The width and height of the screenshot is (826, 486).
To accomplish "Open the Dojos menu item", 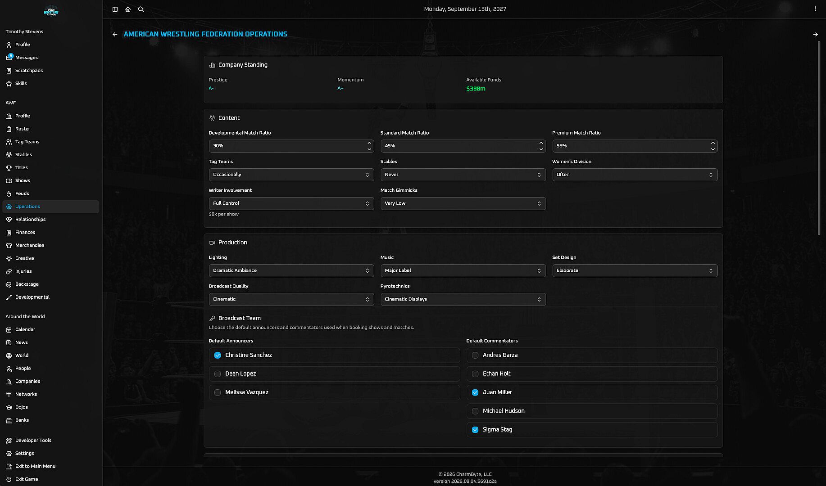I will 50,407.
